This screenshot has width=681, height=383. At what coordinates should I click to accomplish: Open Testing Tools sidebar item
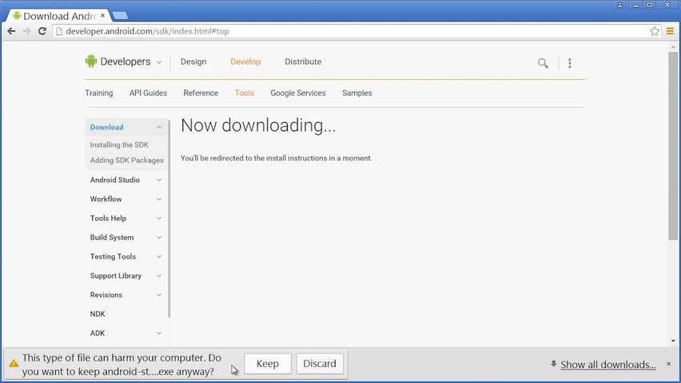113,256
